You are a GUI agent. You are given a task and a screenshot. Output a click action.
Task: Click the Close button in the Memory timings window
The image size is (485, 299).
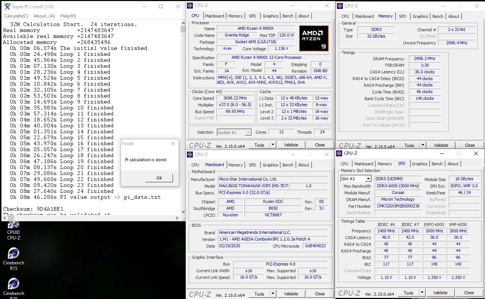[x=470, y=146]
